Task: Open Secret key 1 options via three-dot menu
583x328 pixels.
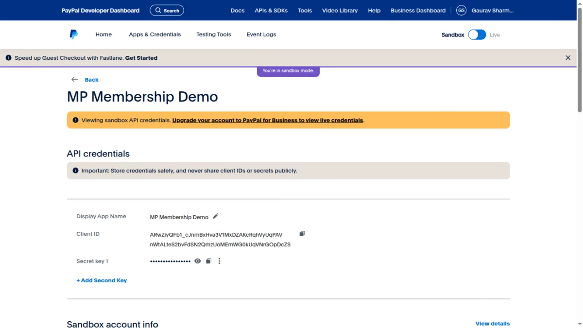Action: click(219, 261)
